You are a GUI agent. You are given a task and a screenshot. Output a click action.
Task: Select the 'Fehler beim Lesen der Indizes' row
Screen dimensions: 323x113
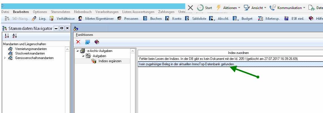coord(230,59)
